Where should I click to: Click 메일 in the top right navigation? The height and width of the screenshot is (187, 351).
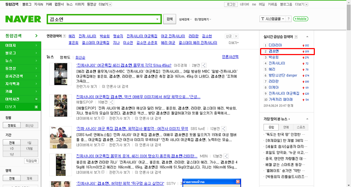262,4
